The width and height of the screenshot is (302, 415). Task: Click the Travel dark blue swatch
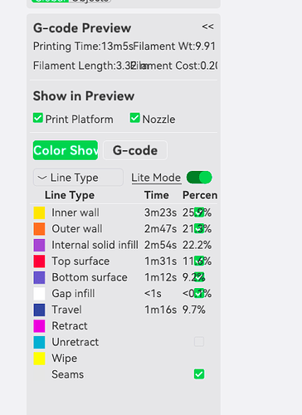tap(39, 310)
